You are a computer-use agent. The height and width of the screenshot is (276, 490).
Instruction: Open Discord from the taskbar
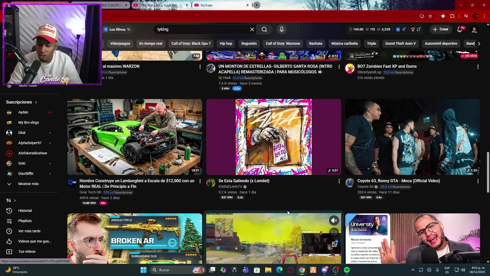[x=325, y=270]
